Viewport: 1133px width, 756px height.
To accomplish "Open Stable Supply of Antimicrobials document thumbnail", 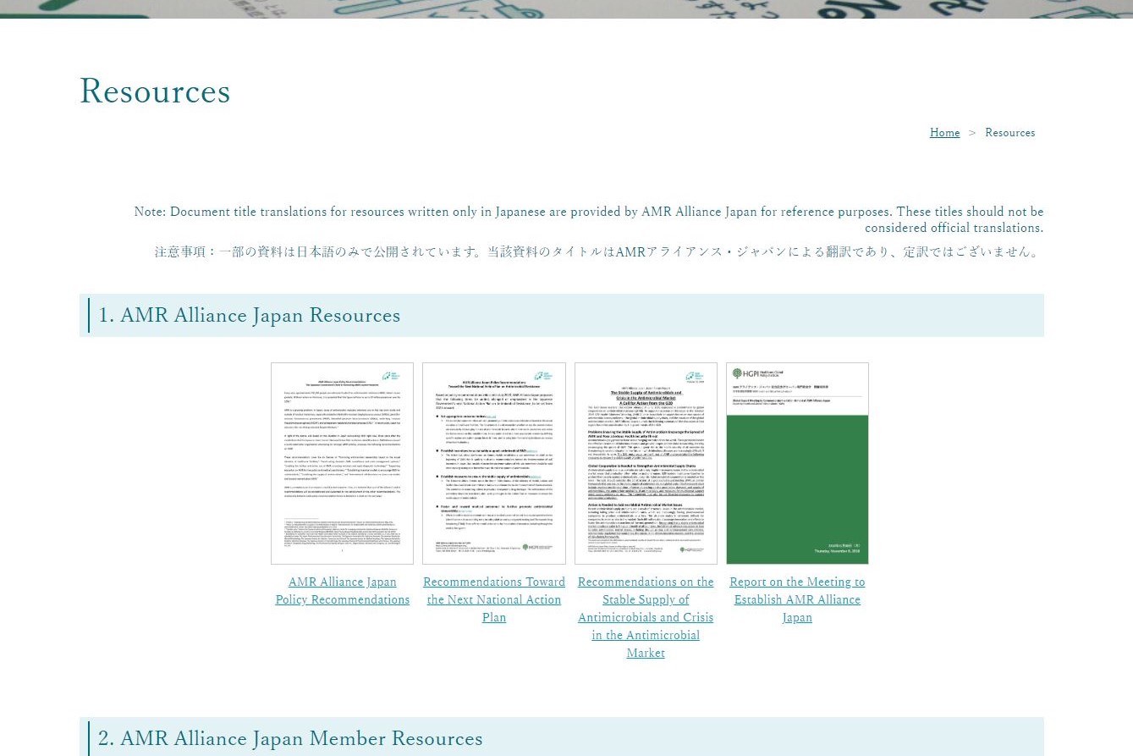I will tap(646, 463).
